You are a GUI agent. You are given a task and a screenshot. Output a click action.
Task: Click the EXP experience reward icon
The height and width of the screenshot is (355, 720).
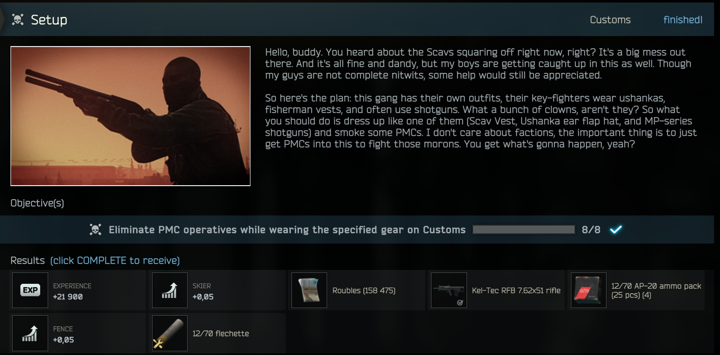coord(30,290)
